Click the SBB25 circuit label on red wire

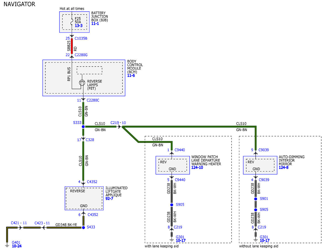[69, 46]
